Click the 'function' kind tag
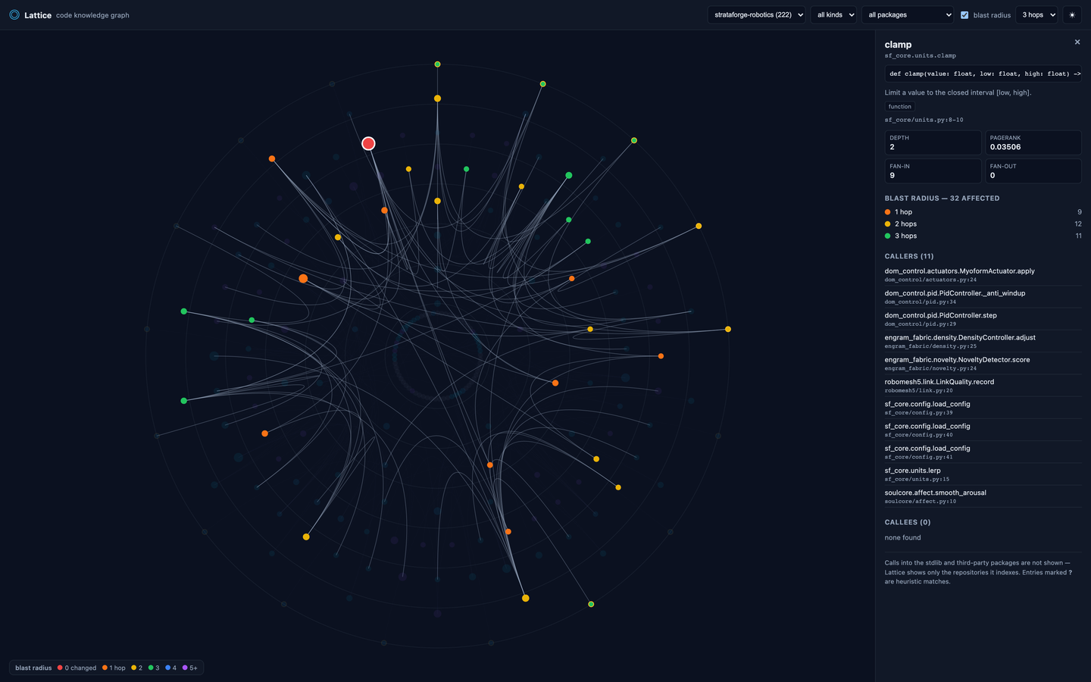The height and width of the screenshot is (682, 1091). tap(900, 107)
